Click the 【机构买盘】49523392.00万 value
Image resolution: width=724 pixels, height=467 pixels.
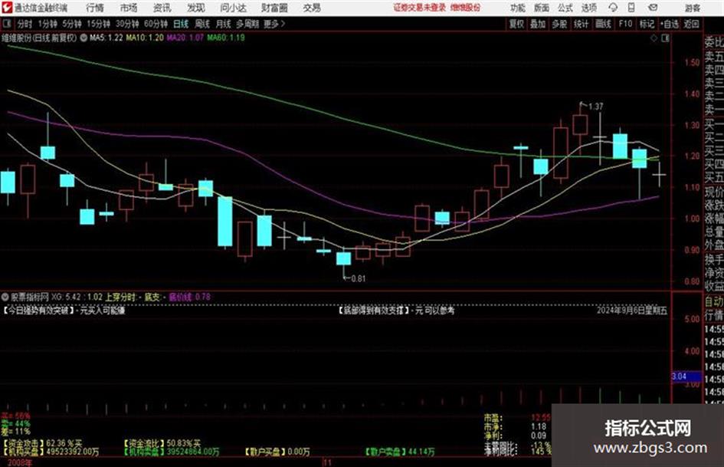(x=51, y=451)
